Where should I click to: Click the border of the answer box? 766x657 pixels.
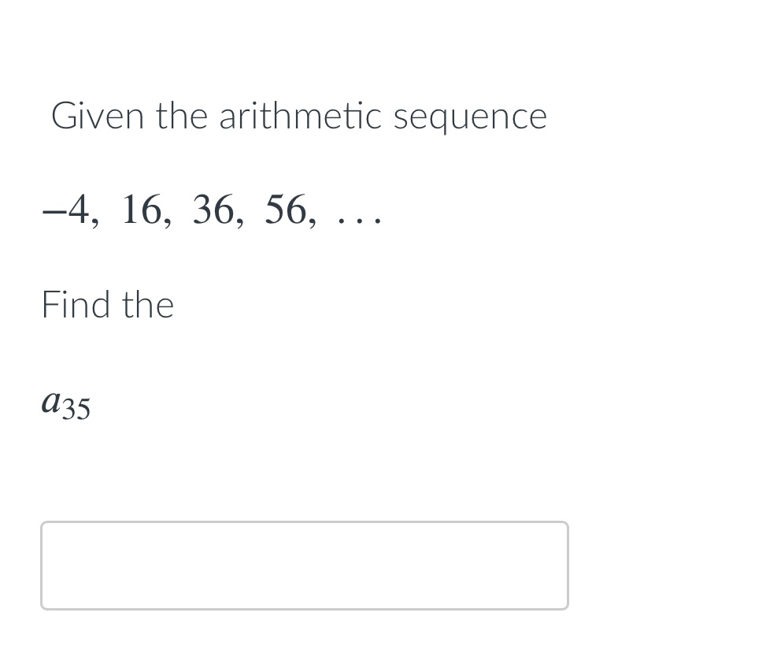(304, 522)
